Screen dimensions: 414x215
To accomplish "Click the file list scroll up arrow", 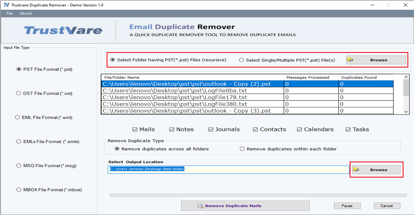I will (x=406, y=77).
